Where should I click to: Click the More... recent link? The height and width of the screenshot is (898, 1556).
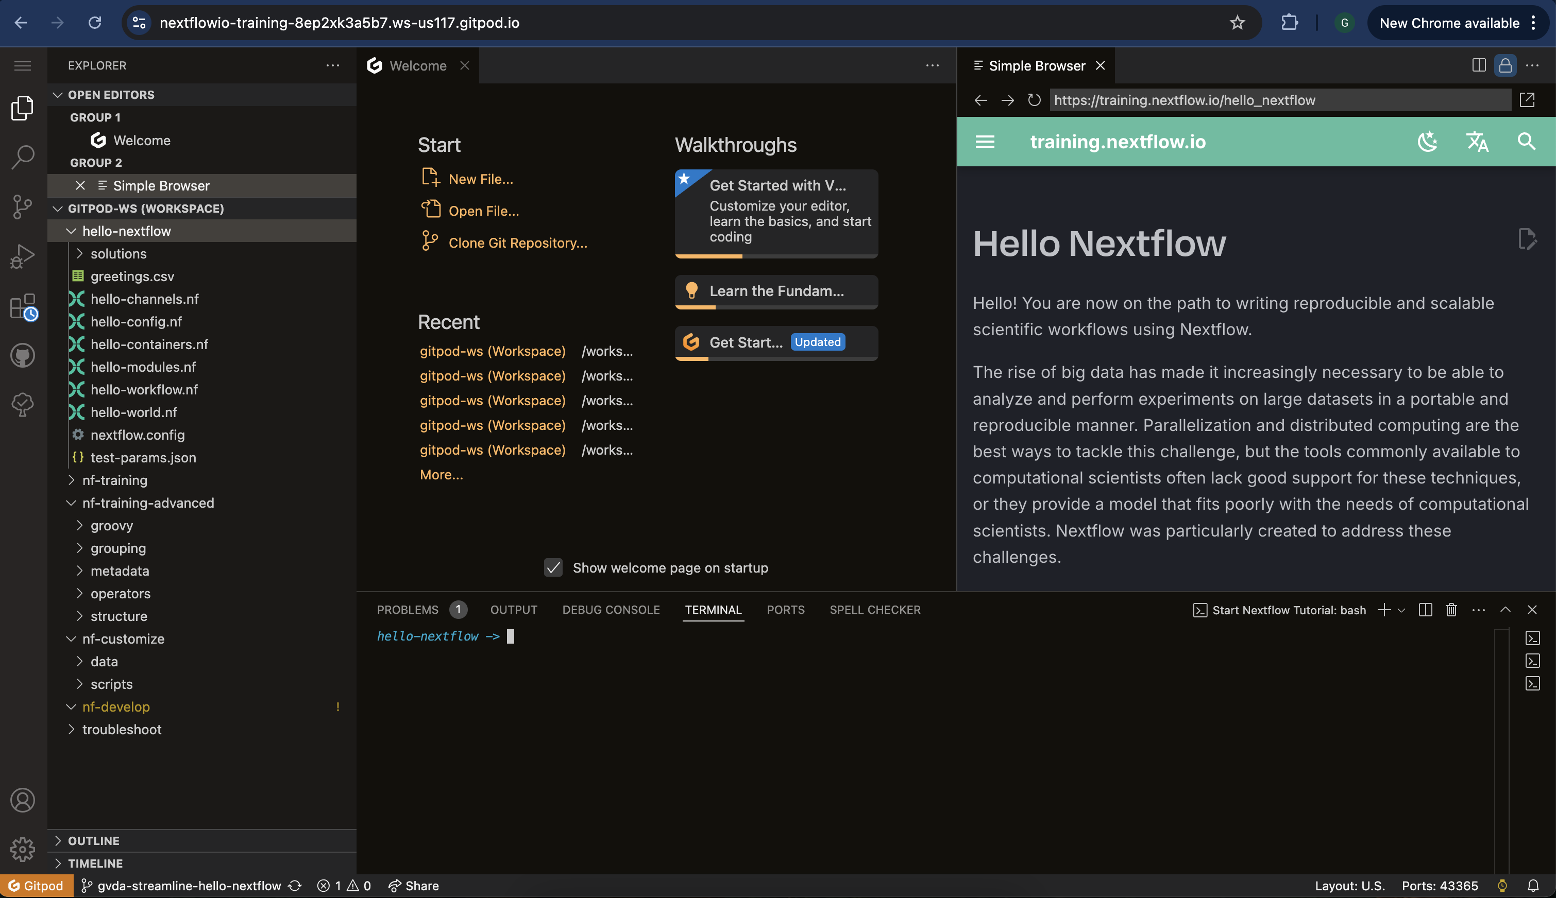click(441, 475)
